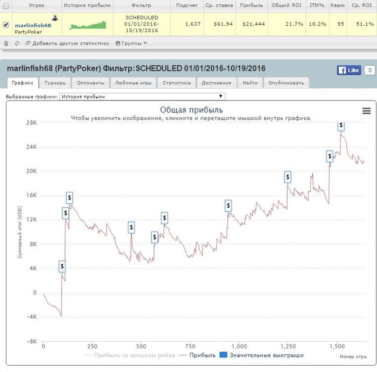
Task: Click the shark icon beside marlinfish68
Action: pyautogui.click(x=55, y=18)
